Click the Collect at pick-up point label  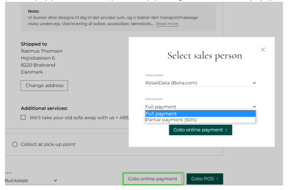[48, 145]
